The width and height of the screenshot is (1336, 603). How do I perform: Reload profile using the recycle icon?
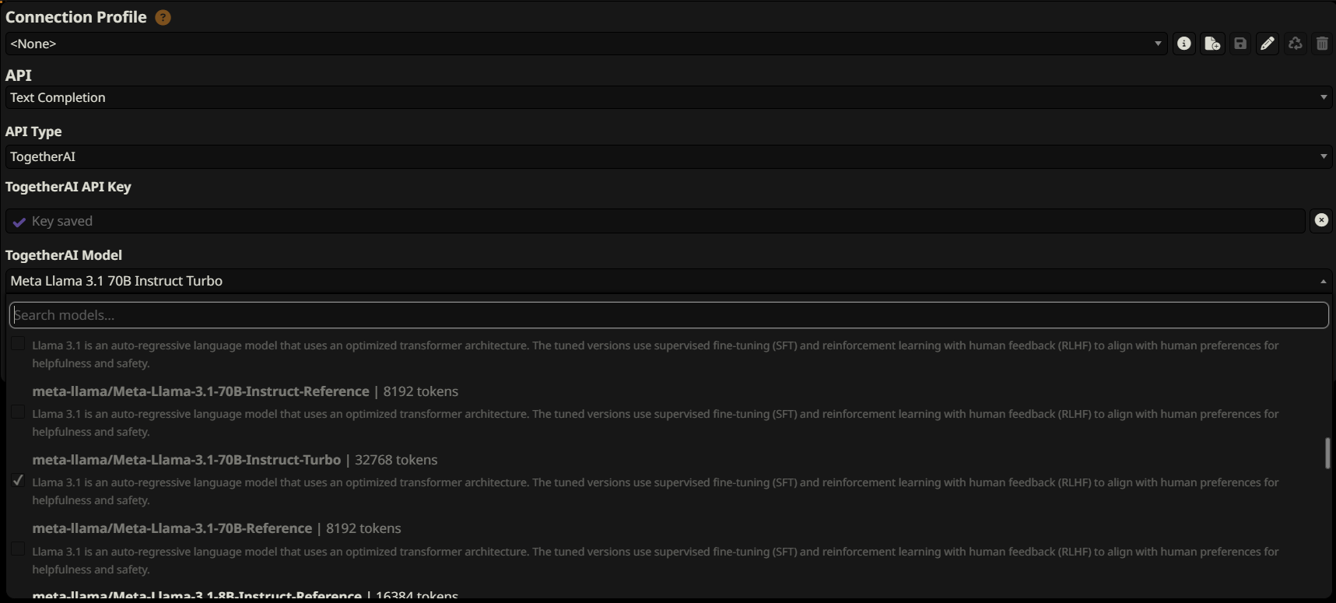tap(1295, 44)
